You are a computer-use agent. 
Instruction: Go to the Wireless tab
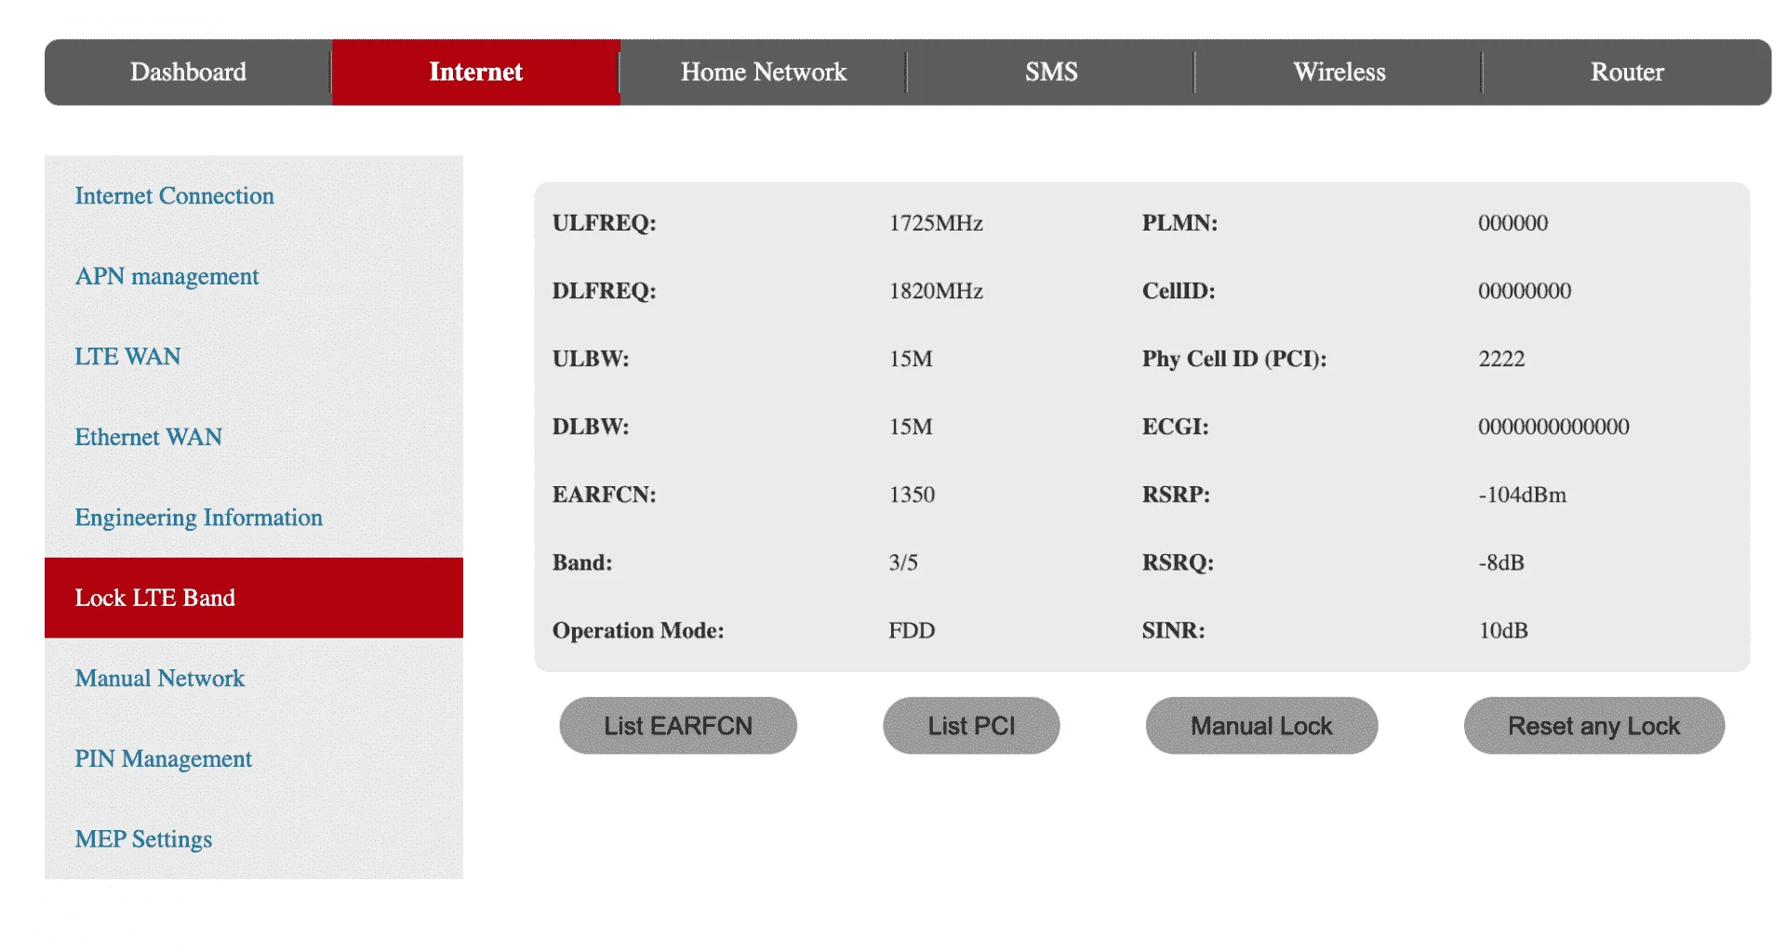(1339, 72)
